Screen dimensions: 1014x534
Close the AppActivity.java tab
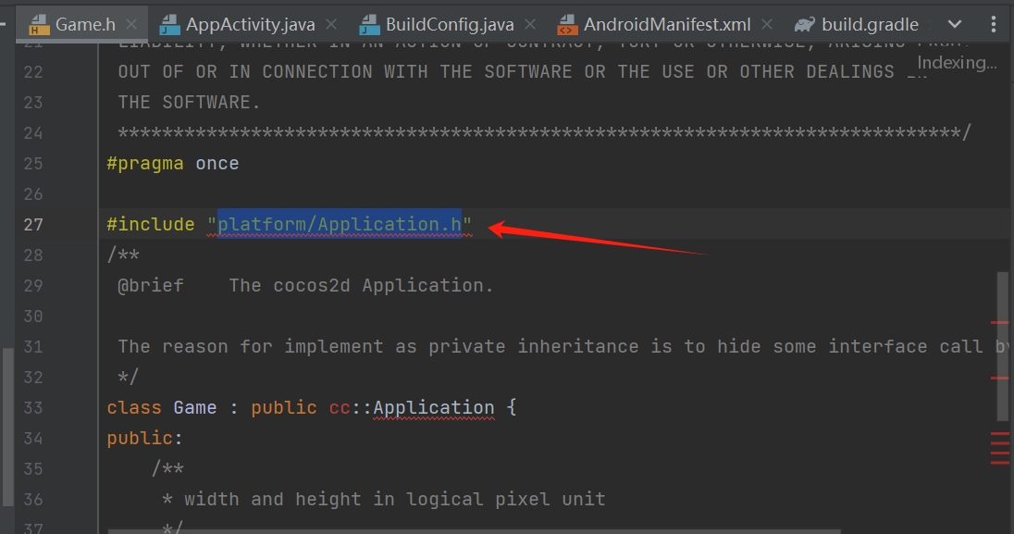click(331, 25)
